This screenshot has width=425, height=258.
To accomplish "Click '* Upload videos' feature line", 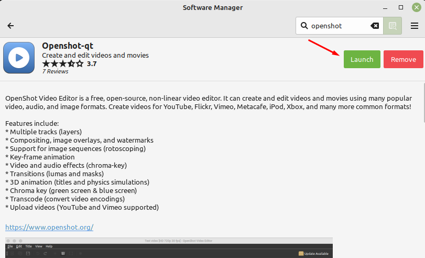I will 82,207.
